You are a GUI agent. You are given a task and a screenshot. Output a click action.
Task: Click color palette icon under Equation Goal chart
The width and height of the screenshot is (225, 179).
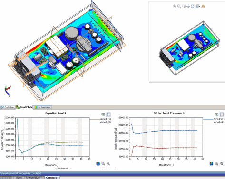pyautogui.click(x=98, y=164)
